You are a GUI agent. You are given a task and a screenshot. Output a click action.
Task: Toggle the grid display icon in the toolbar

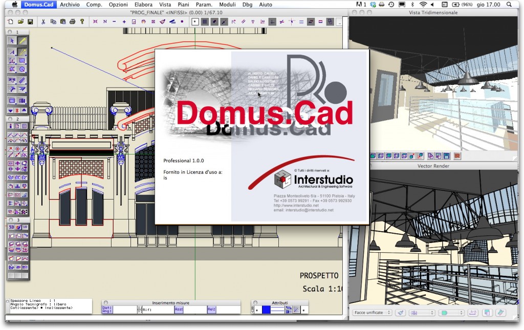[204, 21]
